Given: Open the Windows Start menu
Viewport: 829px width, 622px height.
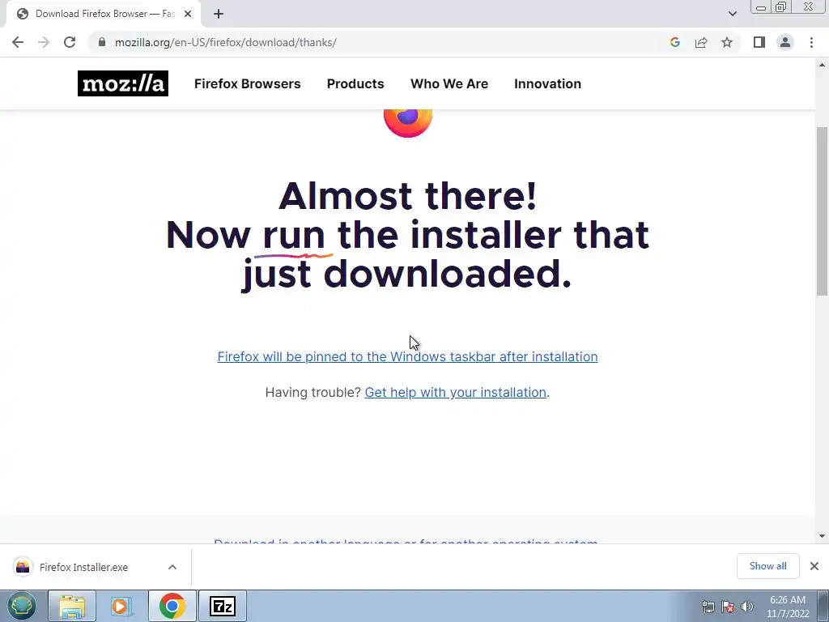Looking at the screenshot, I should pos(22,606).
